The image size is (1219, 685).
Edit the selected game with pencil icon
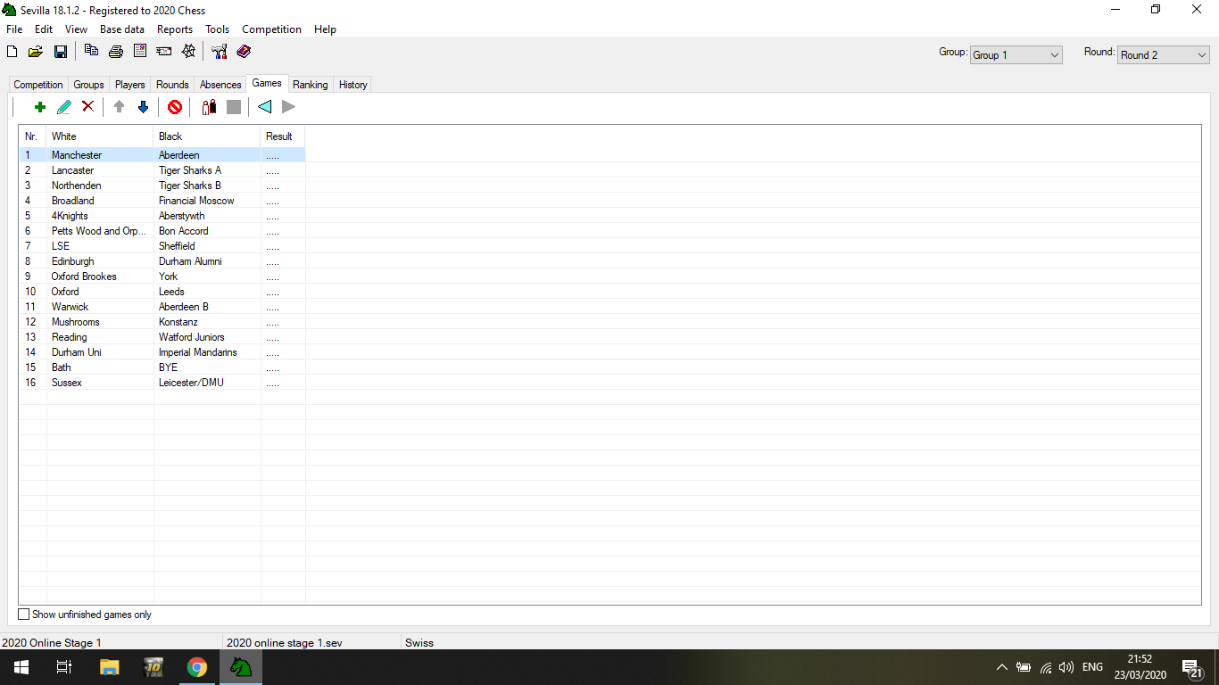point(63,107)
